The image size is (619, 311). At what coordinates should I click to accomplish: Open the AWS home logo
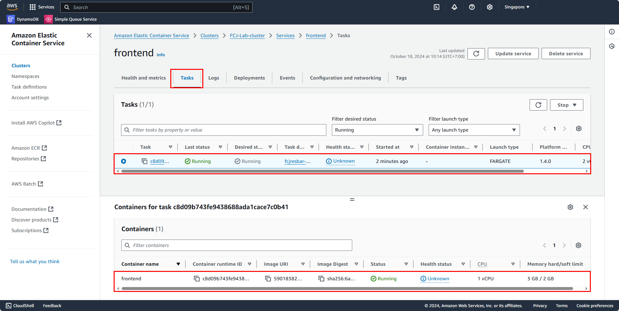(x=12, y=7)
